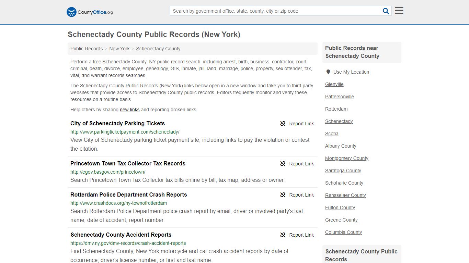This screenshot has width=469, height=263.
Task: Visit dmv.ny.gov crash-accident-reports URL
Action: tap(128, 243)
